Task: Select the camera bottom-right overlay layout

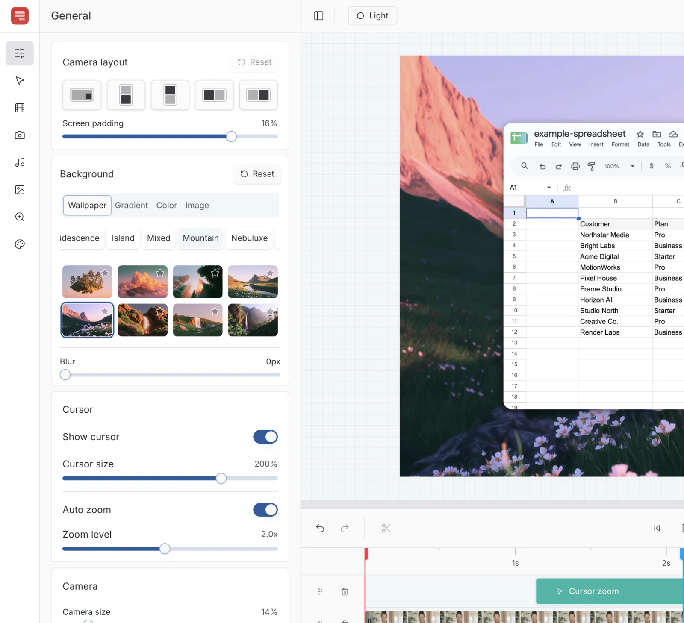Action: coord(82,95)
